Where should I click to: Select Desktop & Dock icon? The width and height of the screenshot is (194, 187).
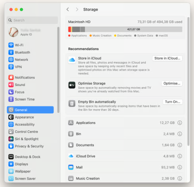[x=11, y=157]
